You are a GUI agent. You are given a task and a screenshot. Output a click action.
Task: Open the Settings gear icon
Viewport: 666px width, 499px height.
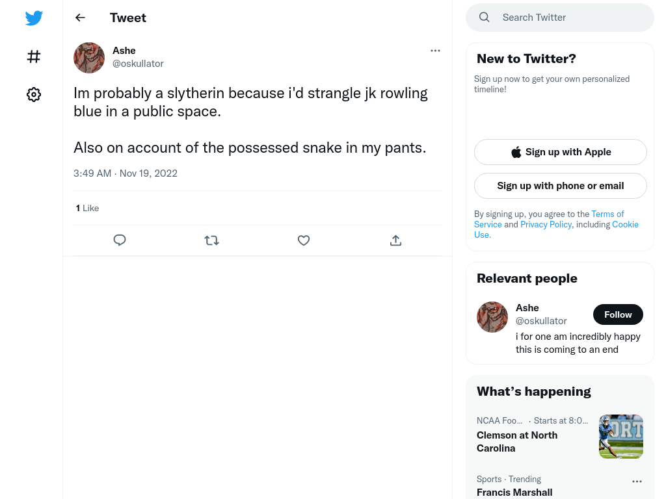click(34, 94)
